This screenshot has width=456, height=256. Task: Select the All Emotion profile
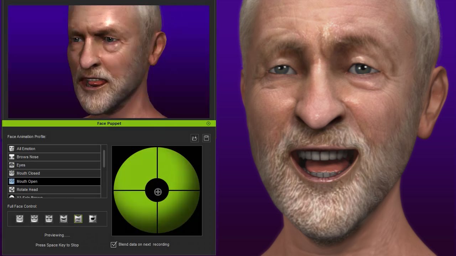pos(54,149)
